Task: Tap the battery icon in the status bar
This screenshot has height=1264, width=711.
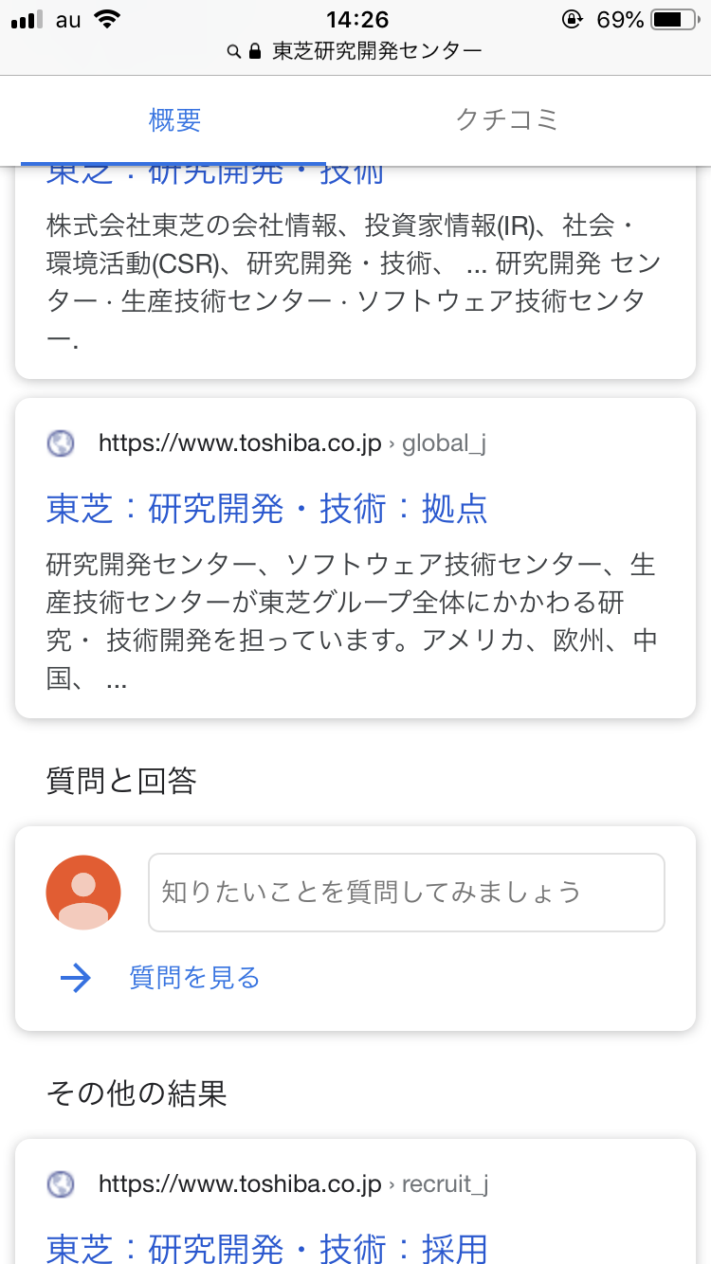Action: coord(675,20)
